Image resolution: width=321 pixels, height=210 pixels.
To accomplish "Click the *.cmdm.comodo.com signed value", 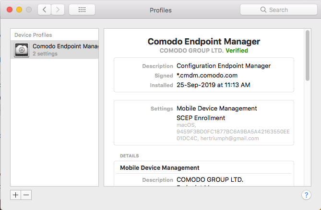I will 207,76.
